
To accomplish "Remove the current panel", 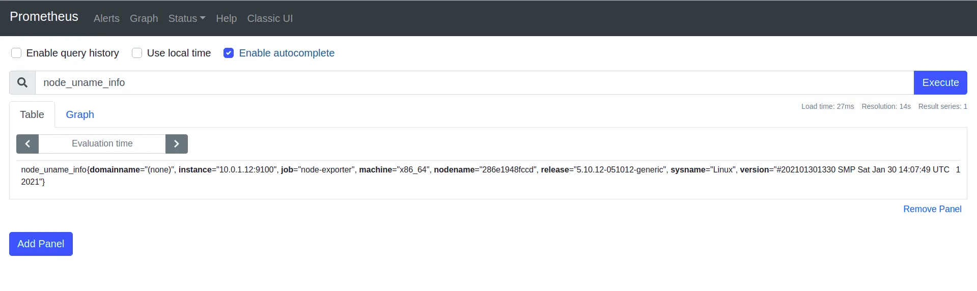I will point(932,209).
